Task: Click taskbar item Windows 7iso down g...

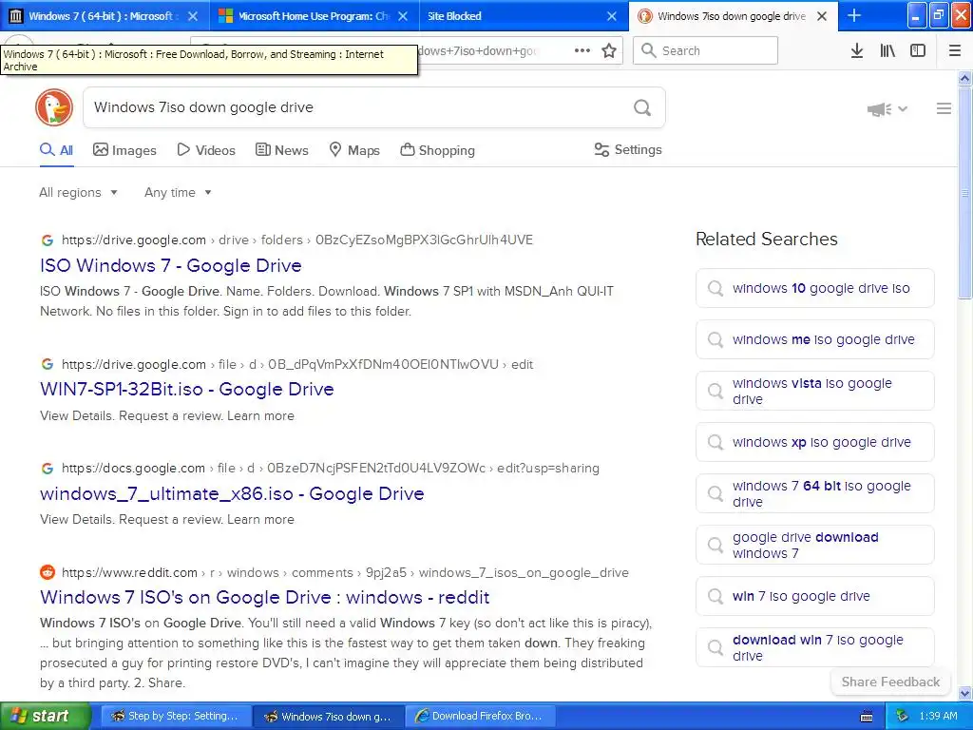Action: 329,717
